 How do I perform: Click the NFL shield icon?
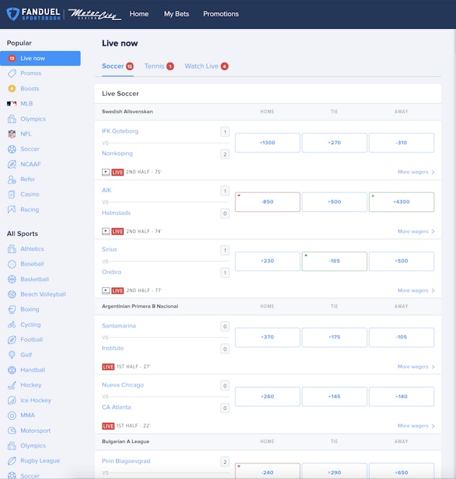click(12, 134)
